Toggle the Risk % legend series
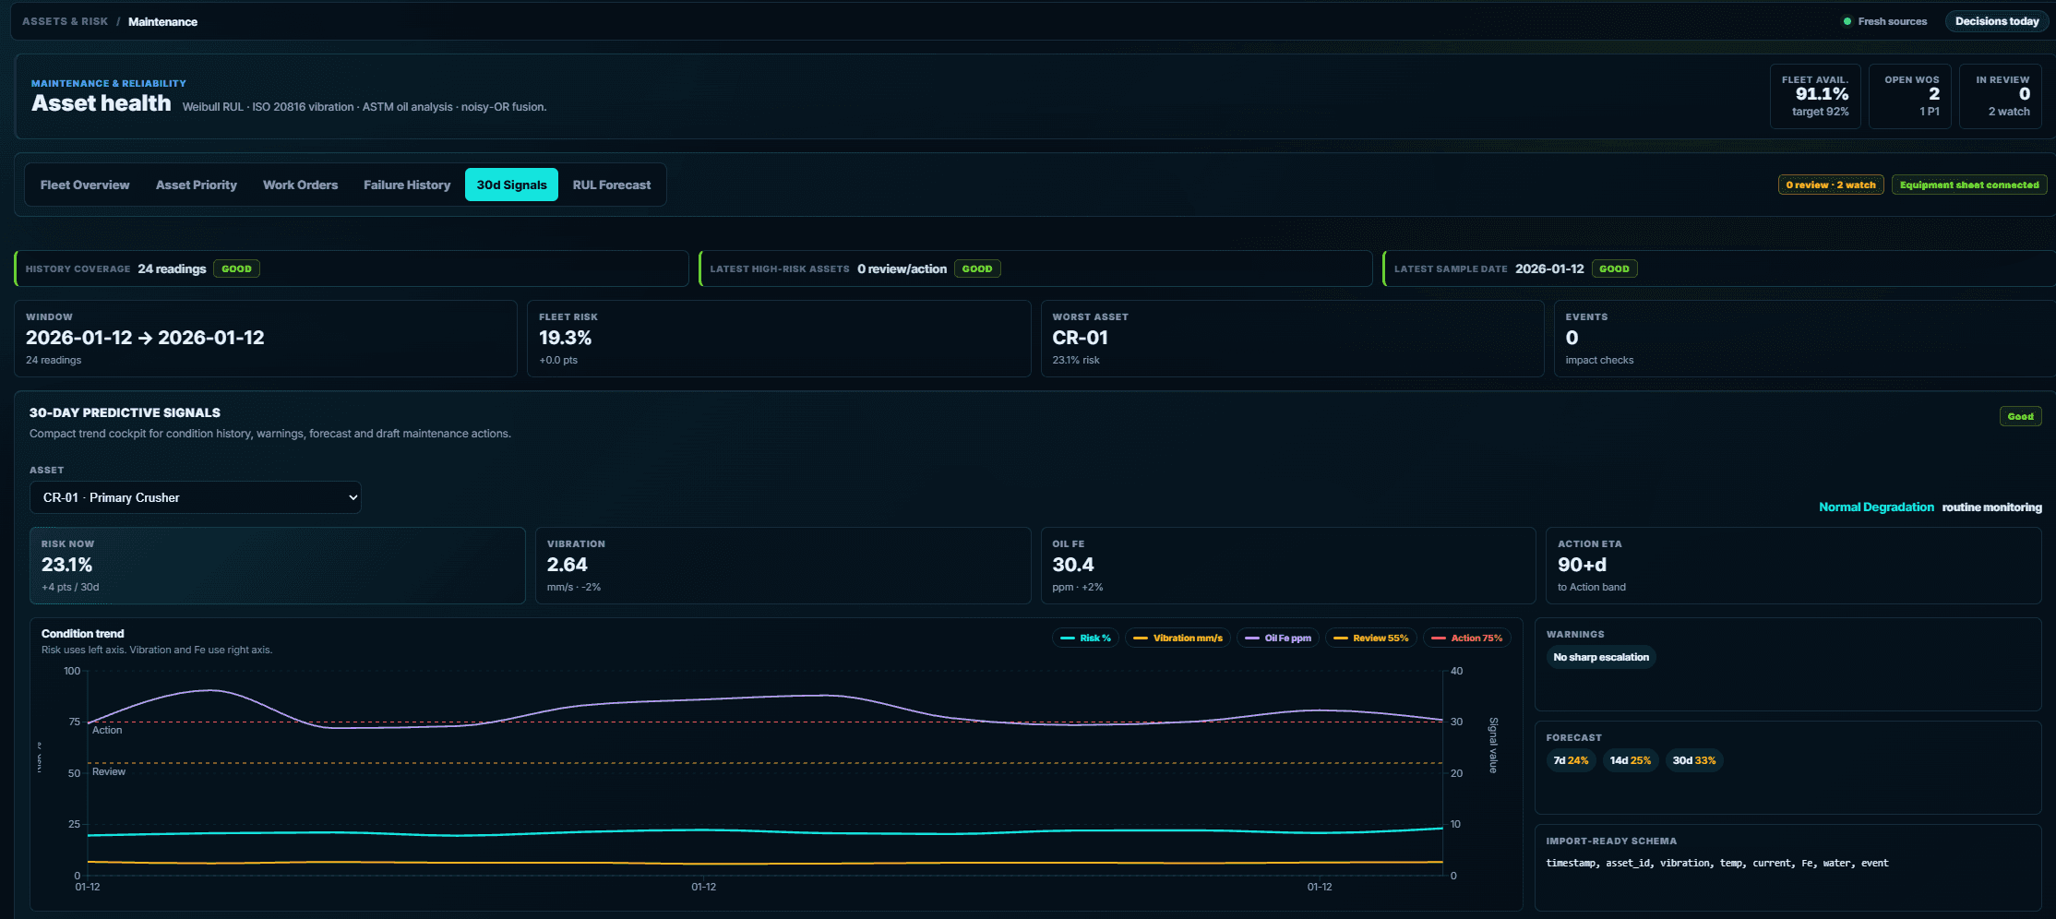This screenshot has height=919, width=2056. (1086, 638)
